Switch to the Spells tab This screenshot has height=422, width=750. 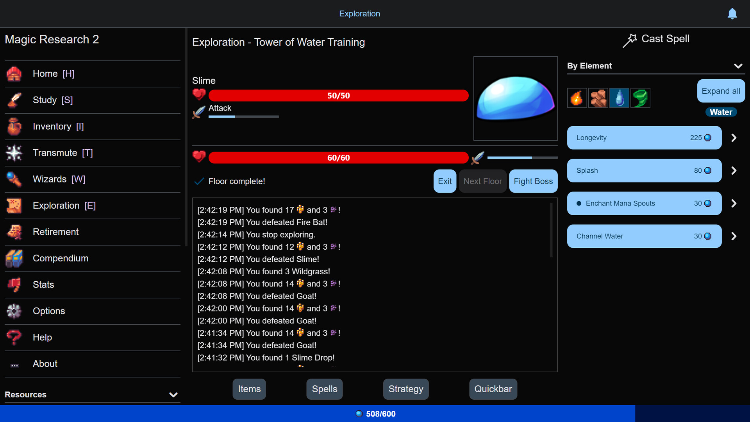click(324, 388)
